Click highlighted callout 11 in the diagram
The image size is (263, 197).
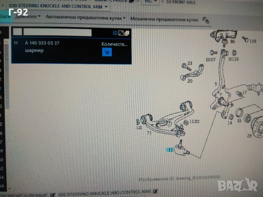[x=170, y=150]
